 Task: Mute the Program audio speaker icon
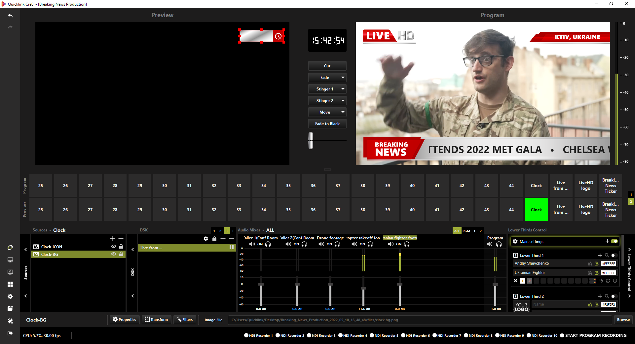point(490,244)
